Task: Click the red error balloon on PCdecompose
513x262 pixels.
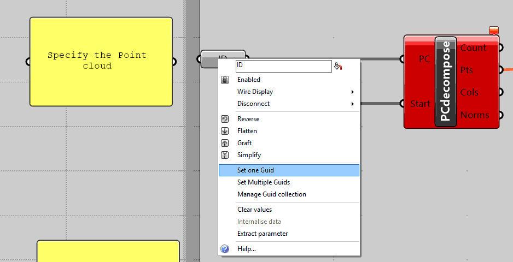Action: tap(494, 30)
